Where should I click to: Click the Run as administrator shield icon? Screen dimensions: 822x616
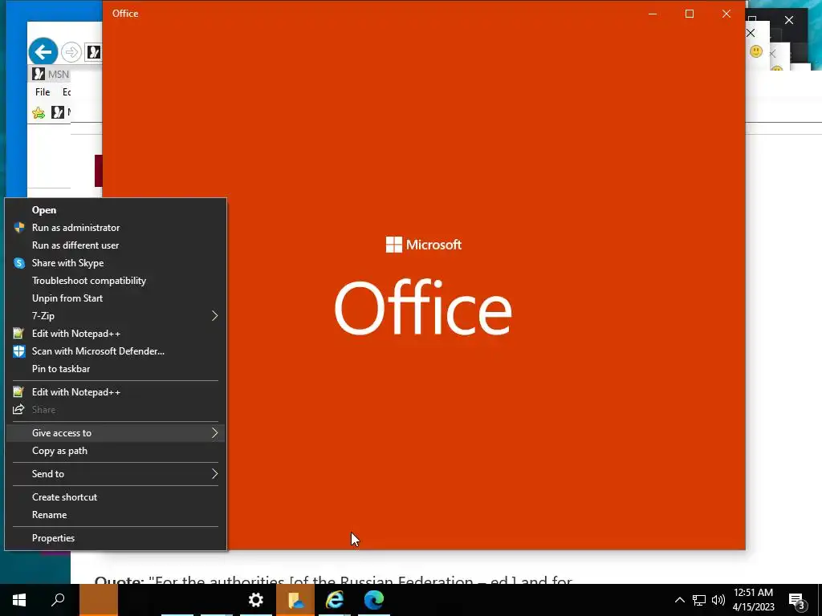(19, 227)
